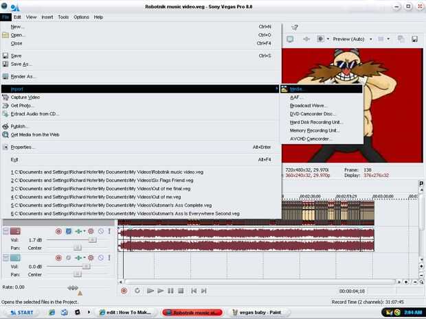Solo the 0.0 dB audio track
426x319 pixels.
pos(109,258)
